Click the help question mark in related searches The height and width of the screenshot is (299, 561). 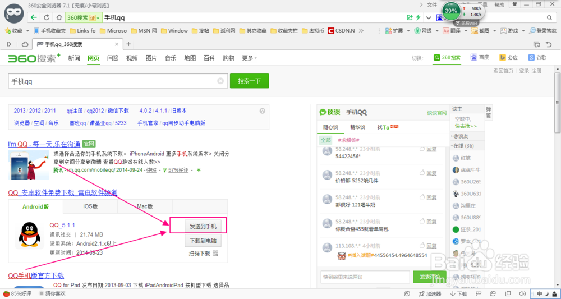(x=262, y=111)
